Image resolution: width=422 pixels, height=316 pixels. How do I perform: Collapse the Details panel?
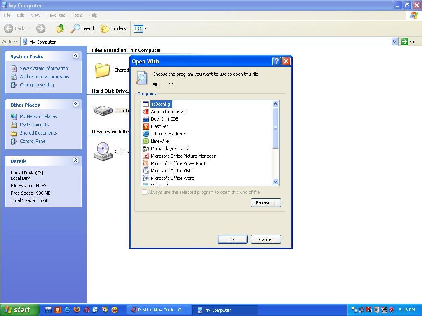pyautogui.click(x=76, y=160)
